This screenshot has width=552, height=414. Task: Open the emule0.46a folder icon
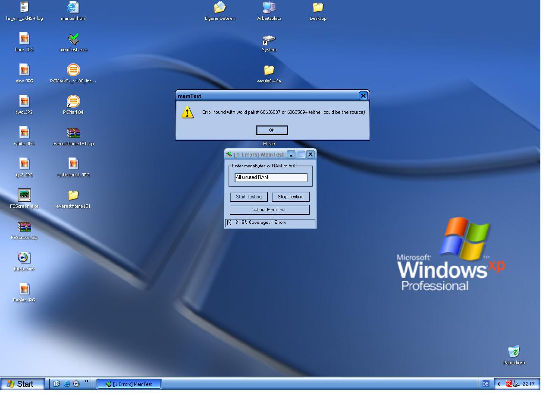click(x=269, y=70)
